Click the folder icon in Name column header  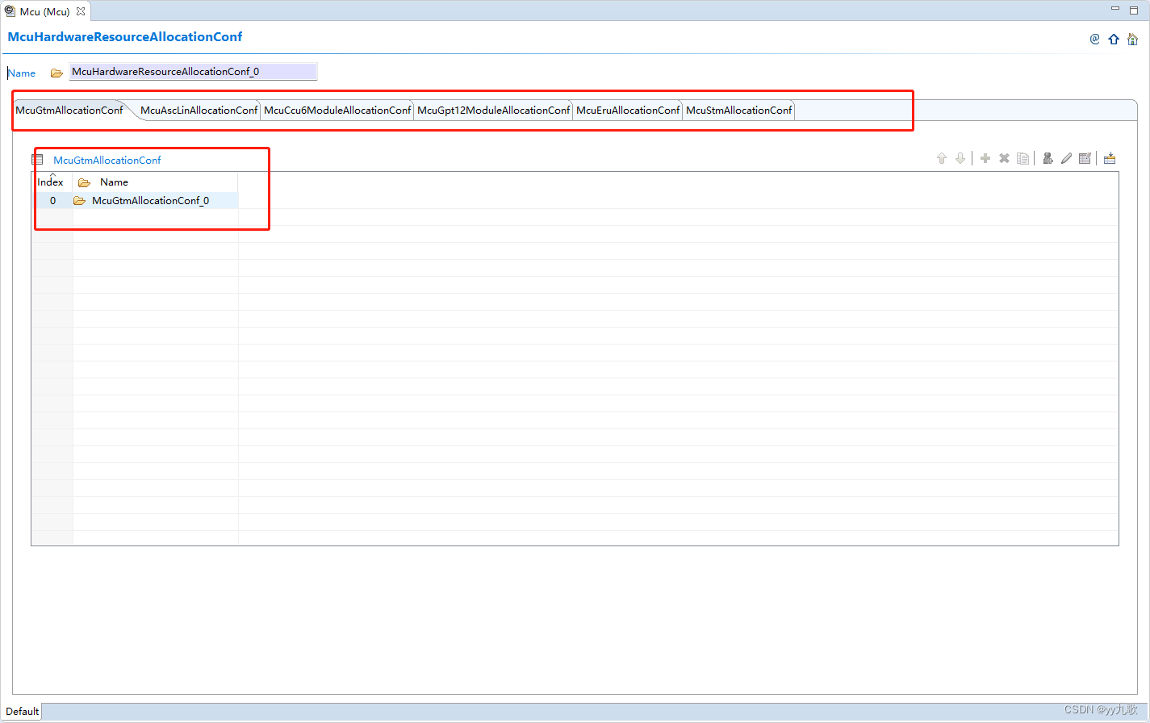(x=84, y=182)
